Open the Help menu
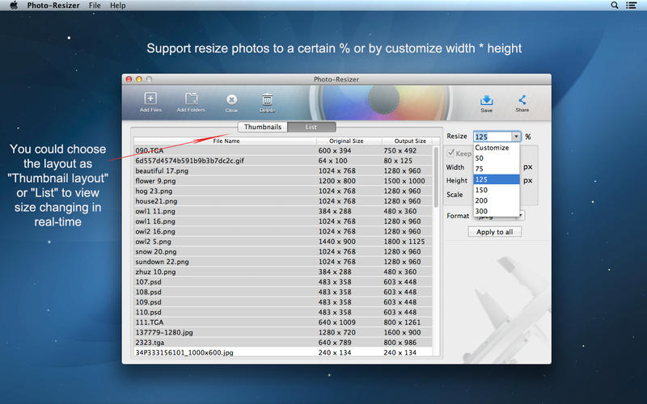Viewport: 647px width, 404px height. [x=118, y=6]
